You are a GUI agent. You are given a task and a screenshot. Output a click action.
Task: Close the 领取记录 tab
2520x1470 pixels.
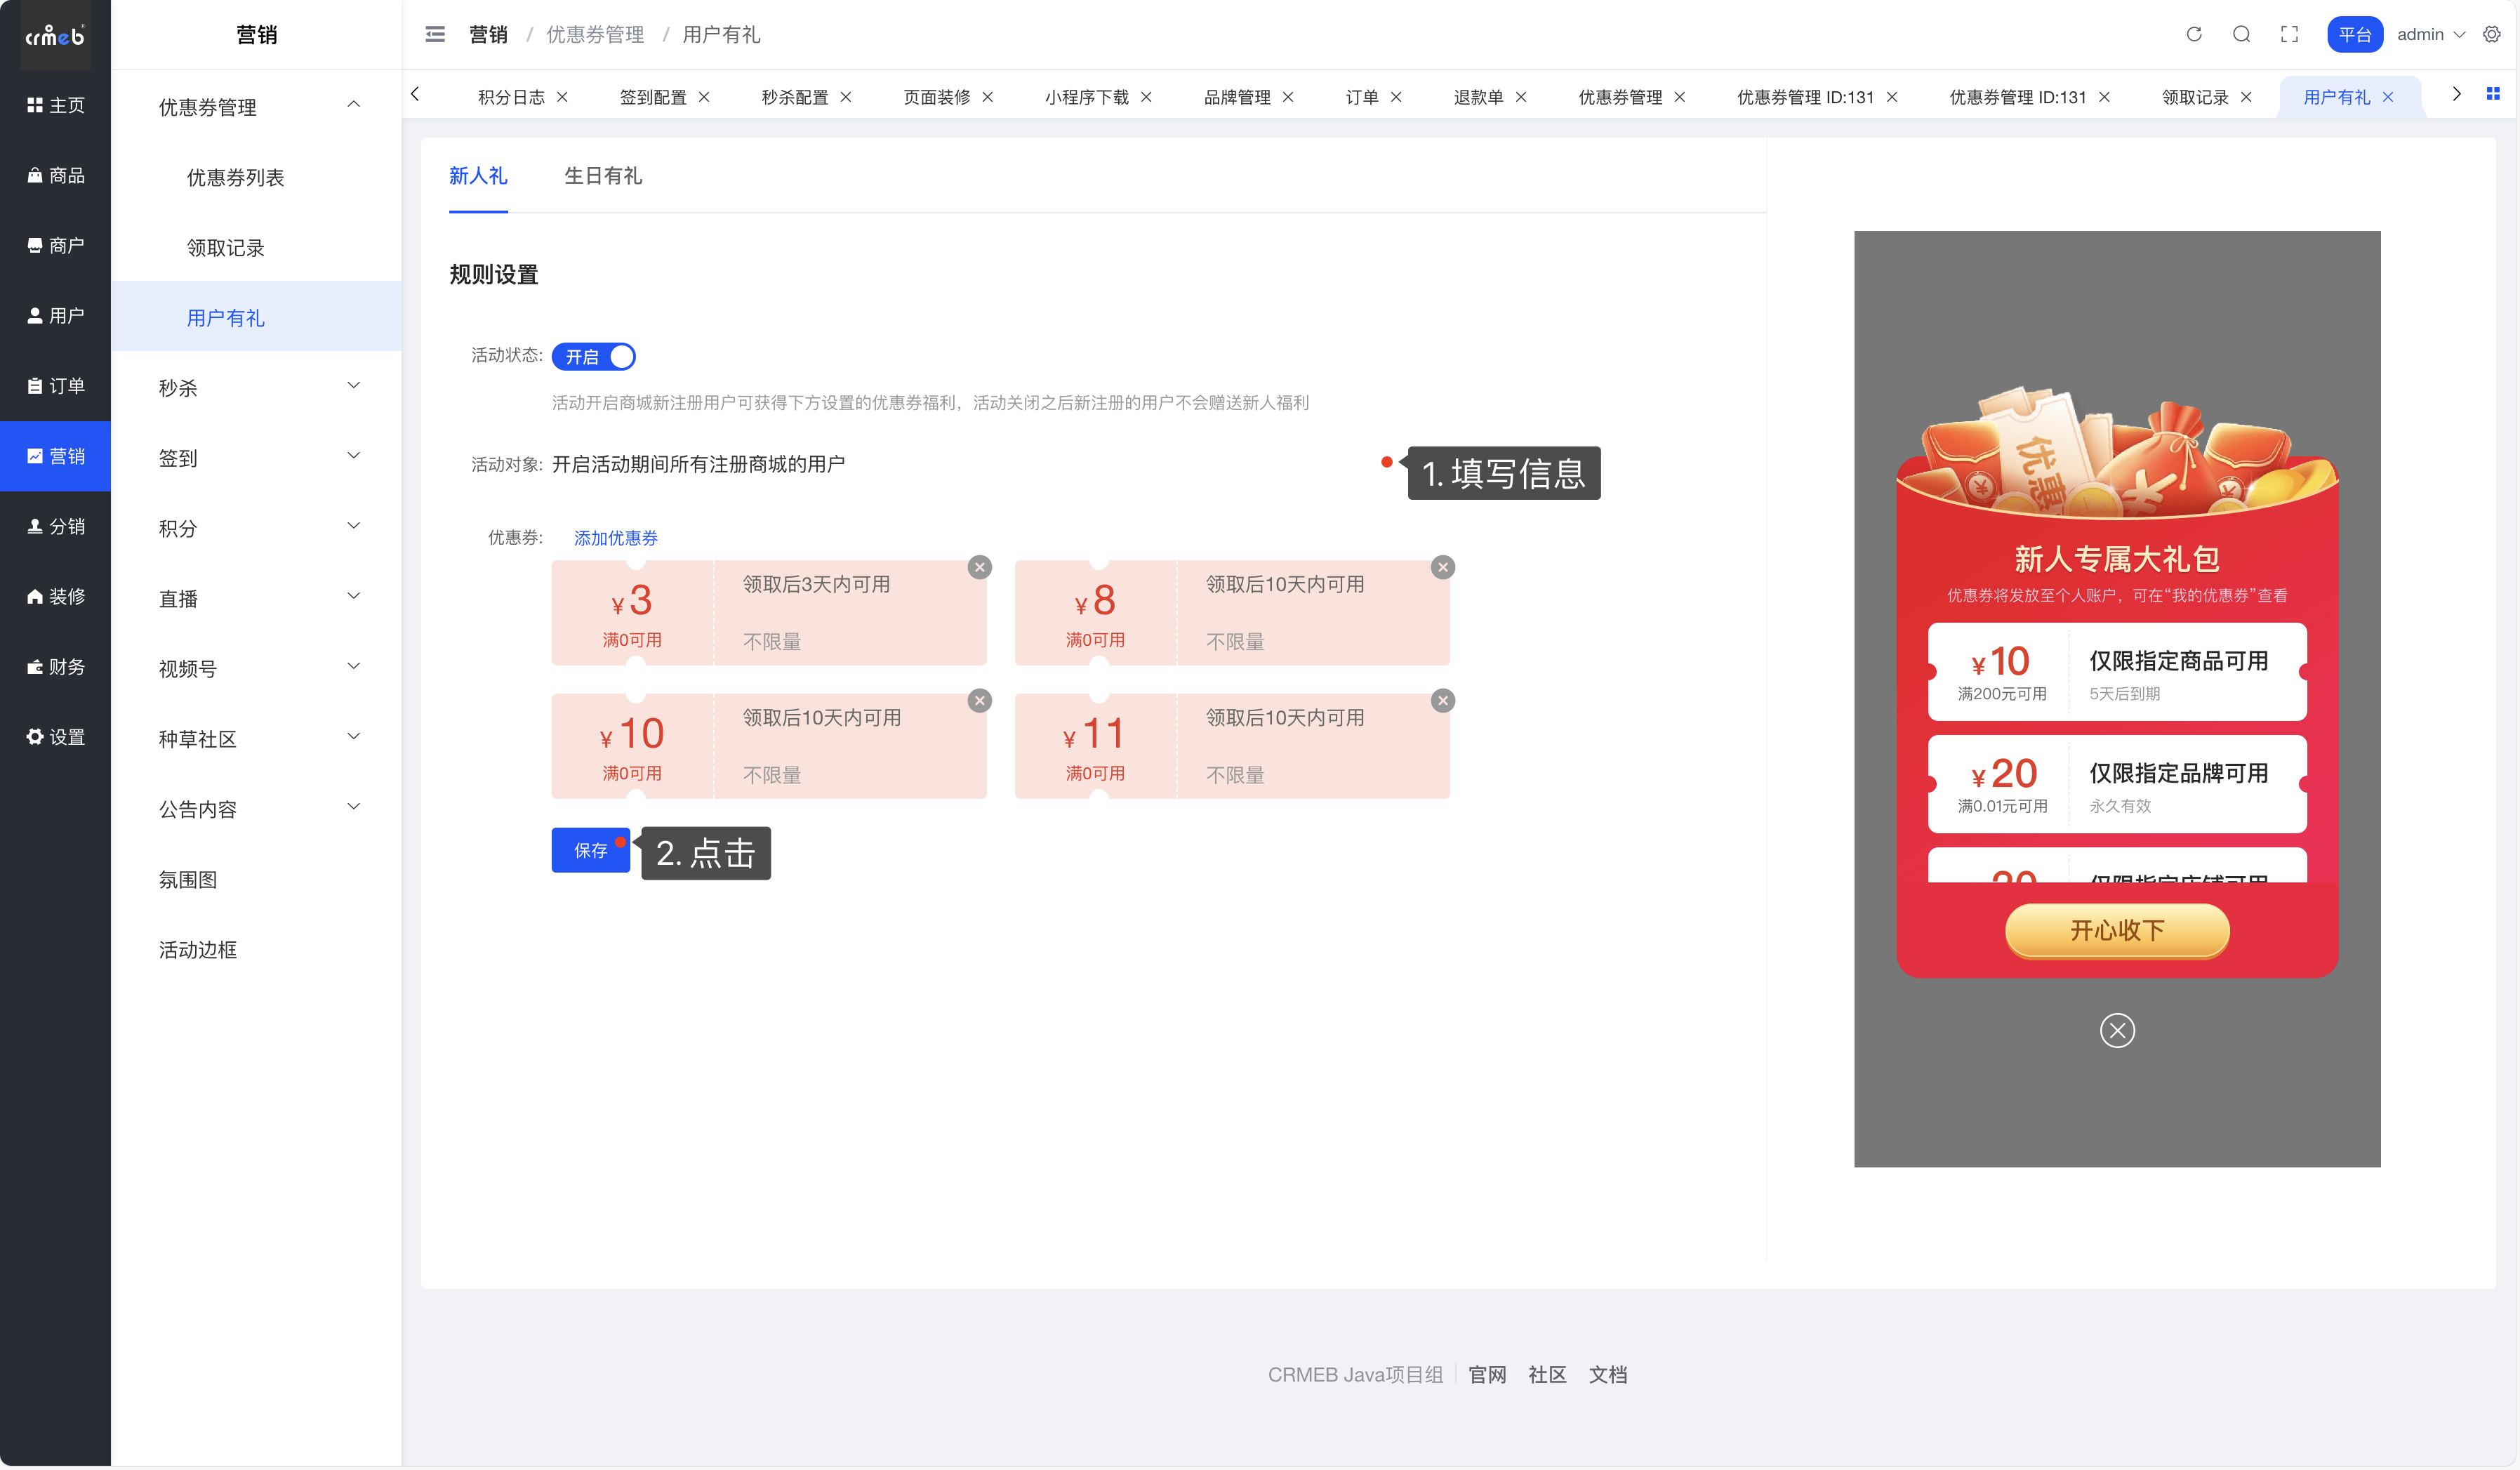tap(2246, 97)
